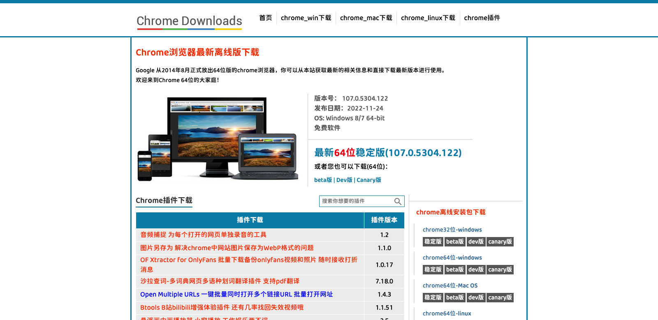Viewport: 658px width, 320px height.
Task: Open the 首页 navigation item
Action: [265, 18]
